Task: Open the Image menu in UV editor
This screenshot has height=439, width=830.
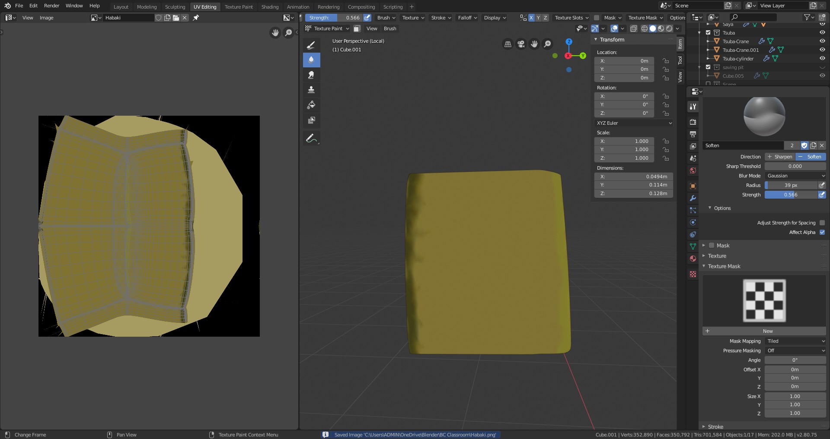Action: (47, 18)
